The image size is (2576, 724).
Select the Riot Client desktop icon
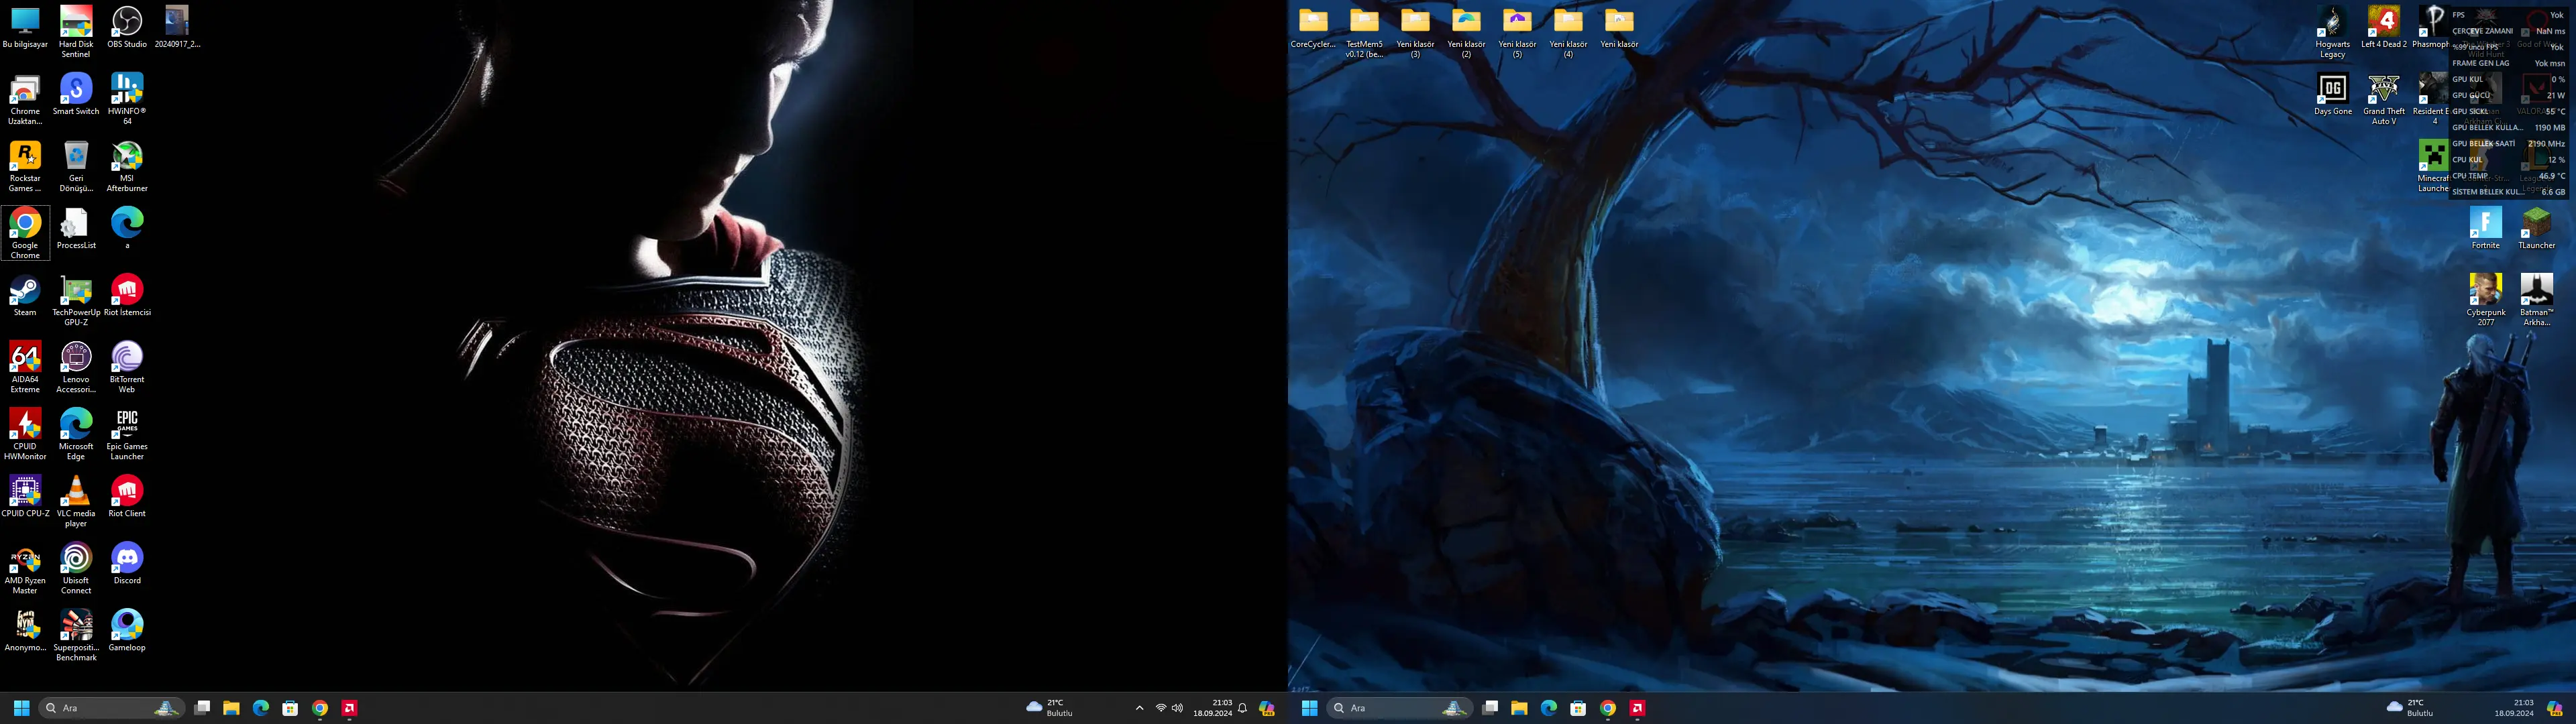[127, 497]
